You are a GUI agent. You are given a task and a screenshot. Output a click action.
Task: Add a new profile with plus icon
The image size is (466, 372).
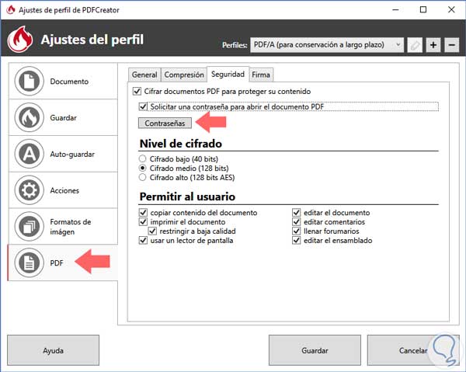click(x=434, y=45)
